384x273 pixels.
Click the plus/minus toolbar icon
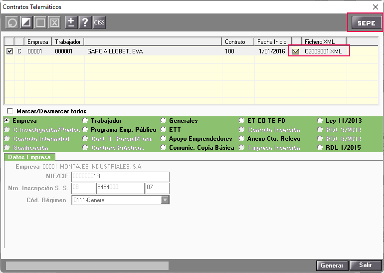[x=71, y=22]
